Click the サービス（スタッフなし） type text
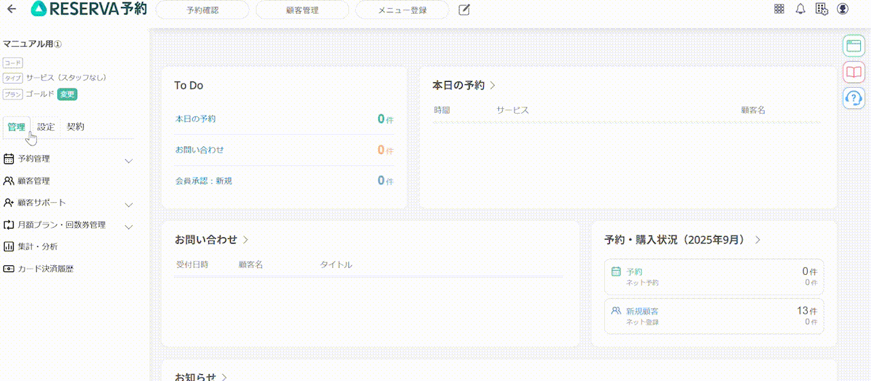This screenshot has height=381, width=871. click(x=67, y=78)
